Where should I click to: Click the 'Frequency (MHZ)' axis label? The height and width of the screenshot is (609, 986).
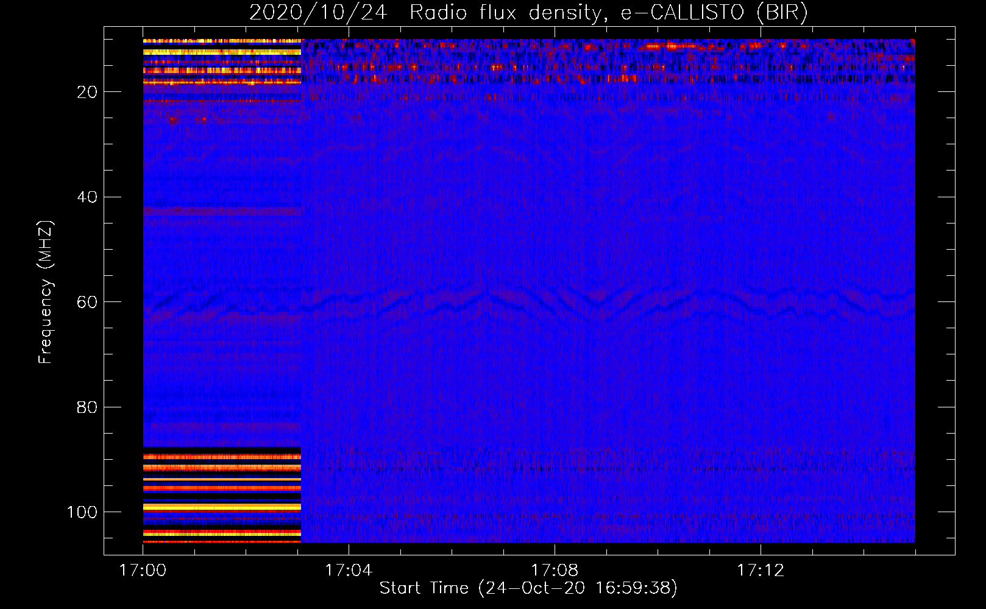(x=46, y=292)
